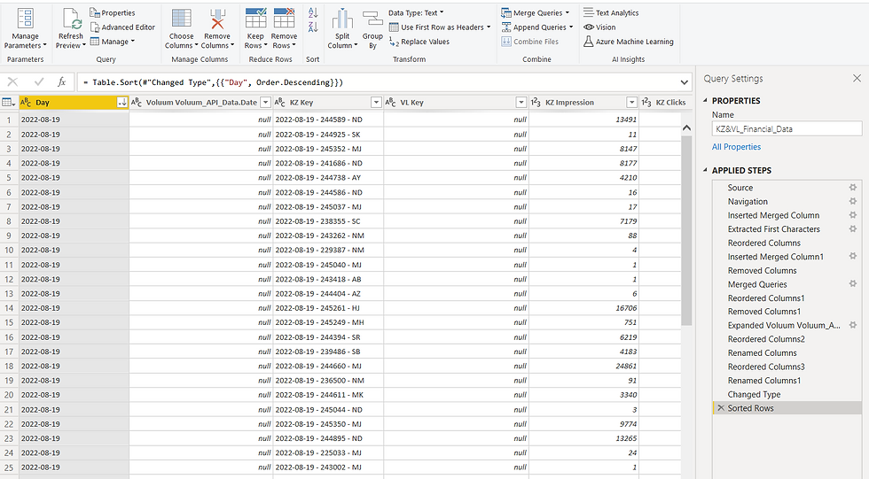Open the Advanced Editor
The image size is (869, 479).
pyautogui.click(x=122, y=27)
